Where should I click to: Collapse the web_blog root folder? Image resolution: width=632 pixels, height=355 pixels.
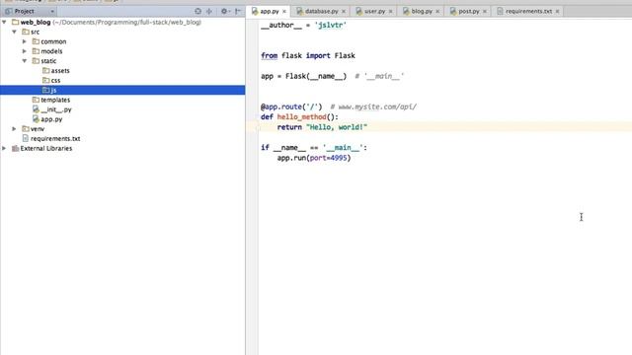[4, 22]
